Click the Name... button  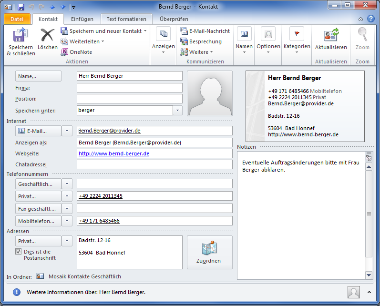pos(38,76)
